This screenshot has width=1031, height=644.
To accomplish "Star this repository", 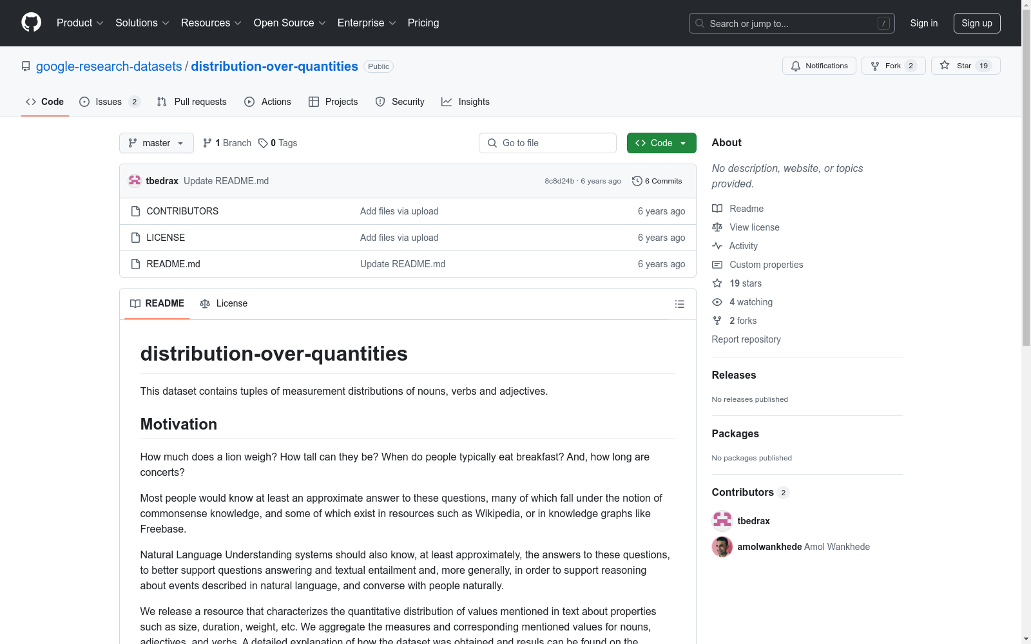I will [x=965, y=66].
